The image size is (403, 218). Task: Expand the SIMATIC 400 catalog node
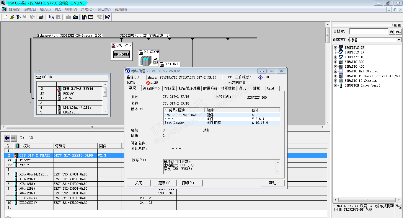click(x=335, y=66)
